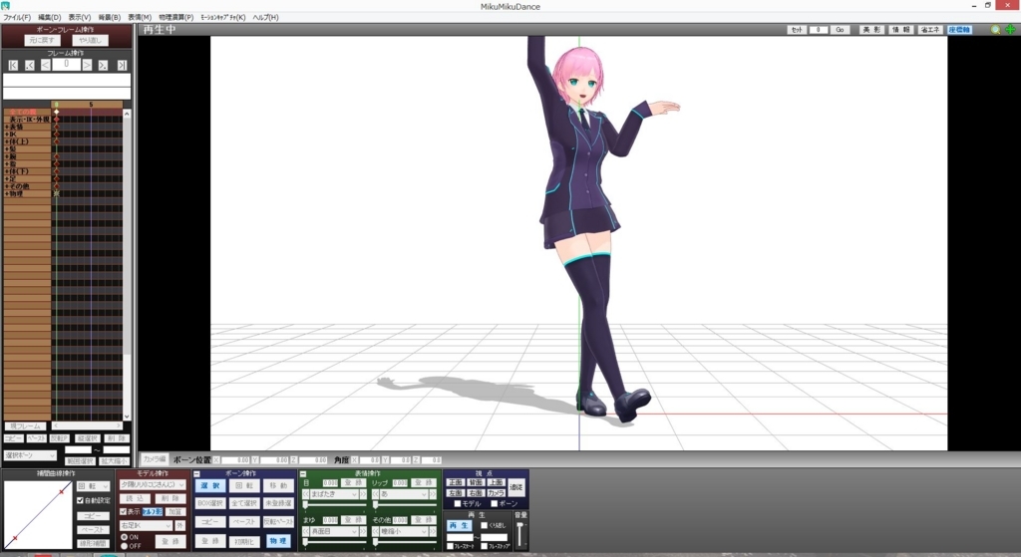Viewport: 1021px width, 557px height.
Task: Click next morph arrow beside 瞳縮小 dropdown
Action: 433,532
